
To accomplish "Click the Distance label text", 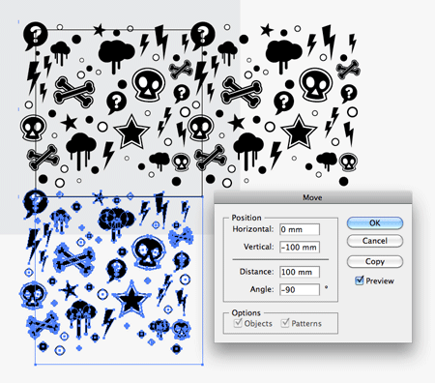I will (x=256, y=272).
